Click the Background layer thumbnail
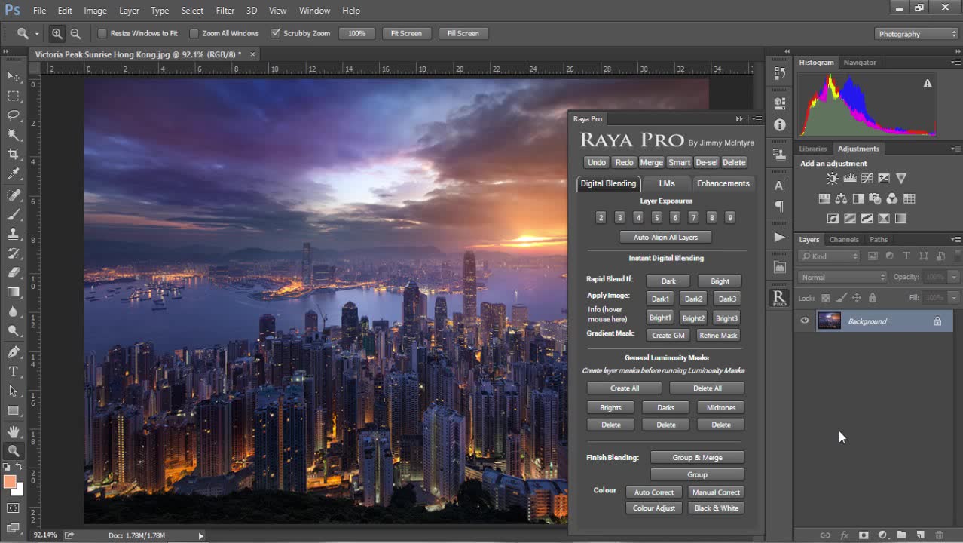 click(829, 321)
